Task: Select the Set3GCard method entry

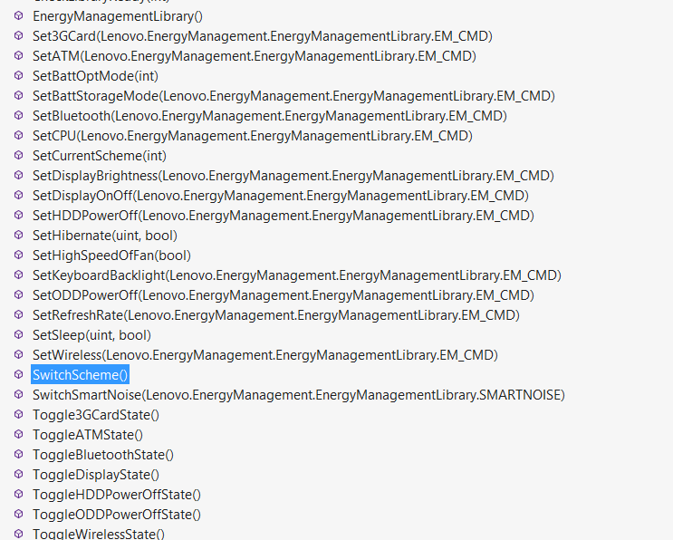Action: coord(263,36)
